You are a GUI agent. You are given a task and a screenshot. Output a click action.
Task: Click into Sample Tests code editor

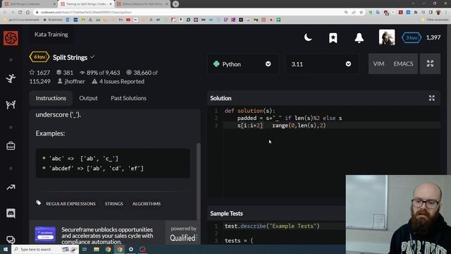pos(285,234)
